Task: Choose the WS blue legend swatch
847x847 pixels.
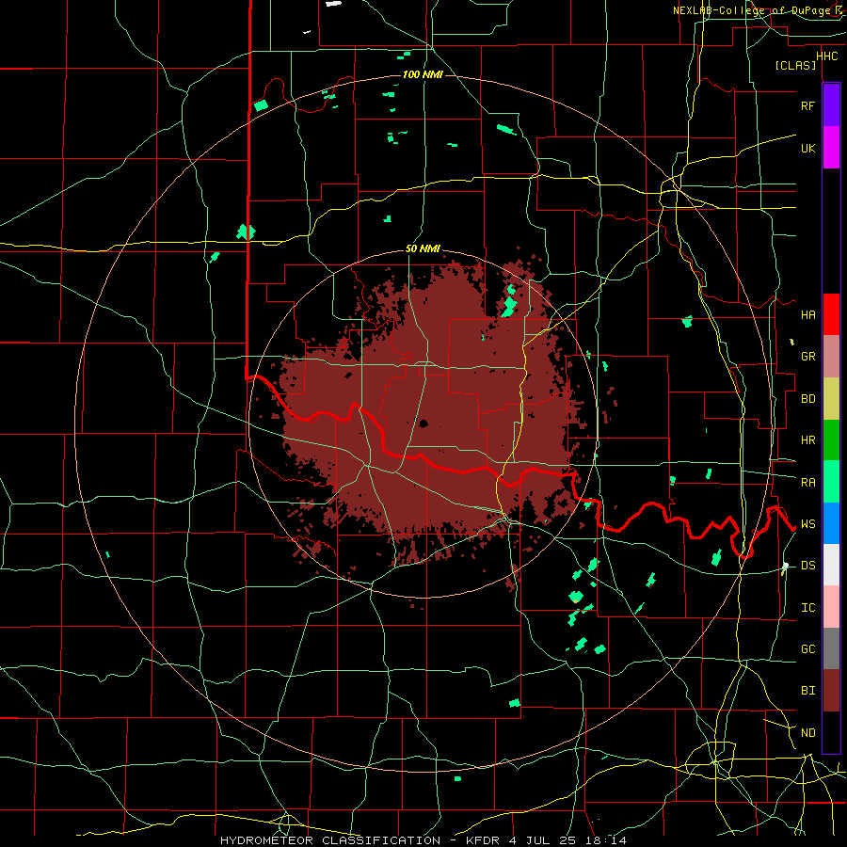Action: [831, 523]
